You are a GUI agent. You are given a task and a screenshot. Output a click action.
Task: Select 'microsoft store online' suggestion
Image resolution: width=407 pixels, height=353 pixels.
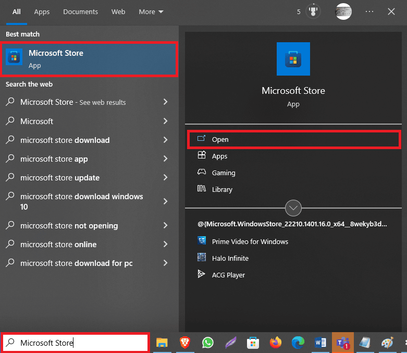58,244
